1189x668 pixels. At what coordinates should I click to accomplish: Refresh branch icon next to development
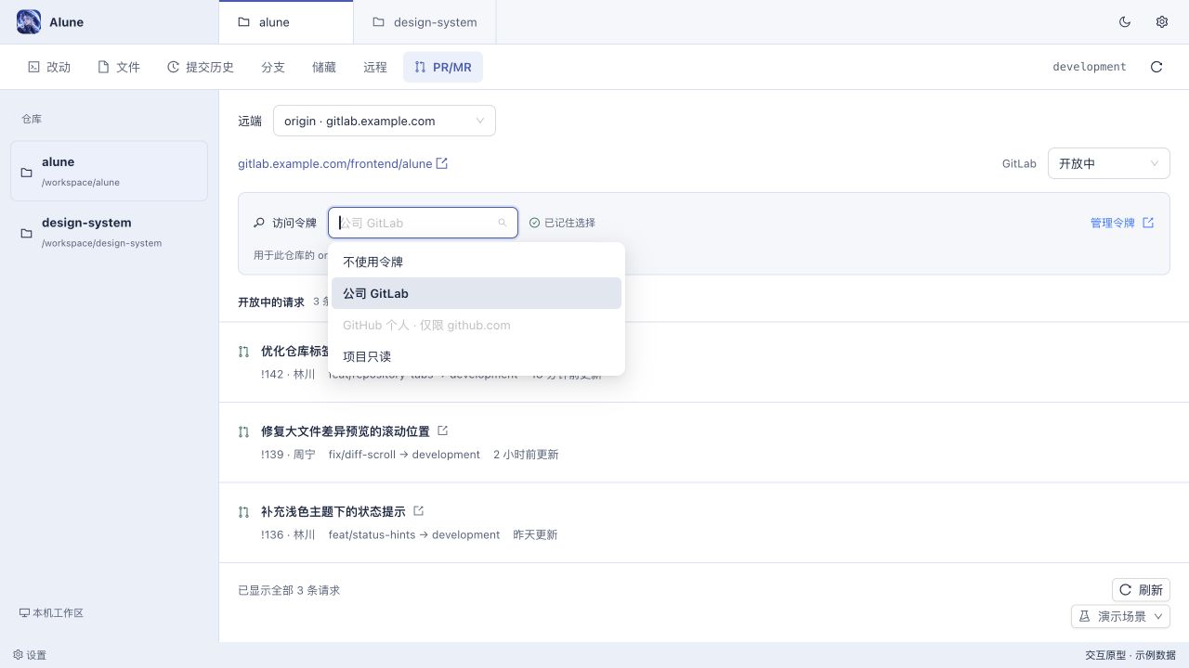1156,67
